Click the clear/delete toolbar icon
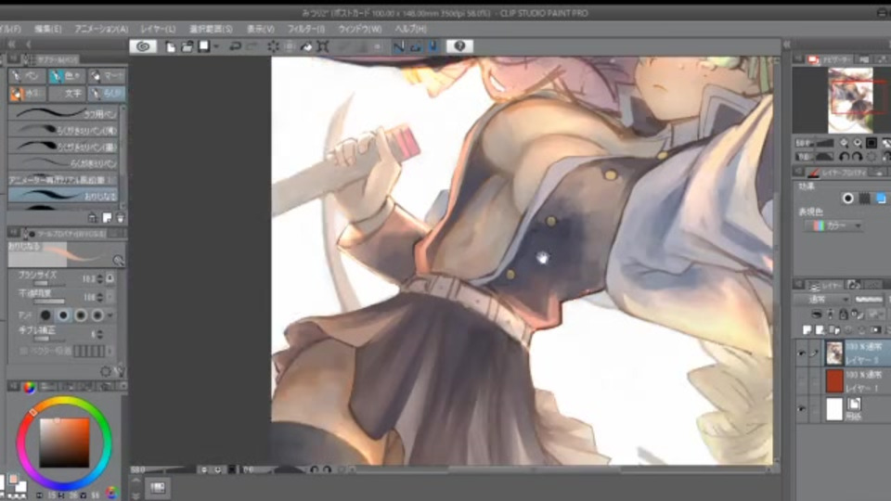 (273, 46)
